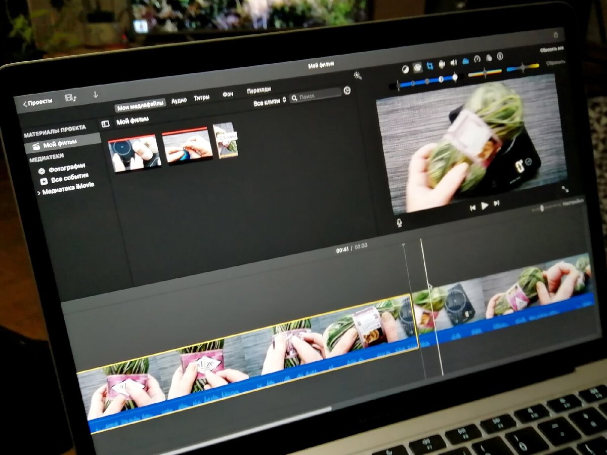The image size is (607, 455).
Task: Open the Фон tab
Action: click(228, 94)
